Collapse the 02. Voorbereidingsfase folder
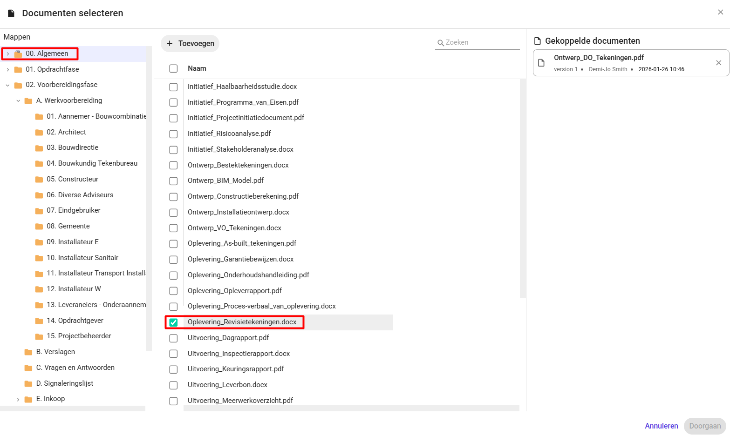The image size is (730, 442). click(x=8, y=85)
